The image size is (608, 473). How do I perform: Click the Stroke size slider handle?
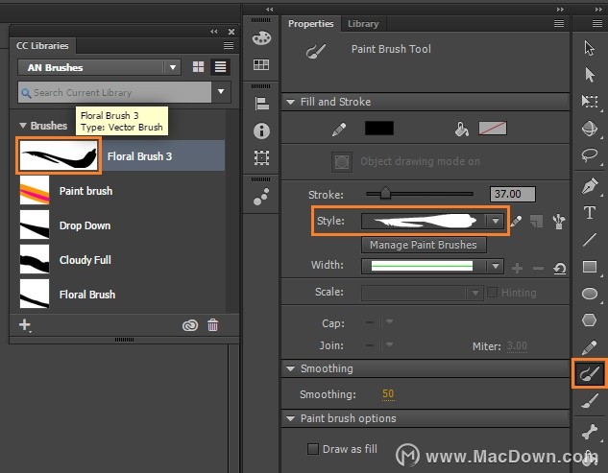(385, 193)
